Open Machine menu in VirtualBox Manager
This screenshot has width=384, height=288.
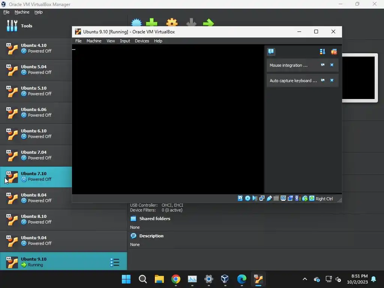pos(22,12)
